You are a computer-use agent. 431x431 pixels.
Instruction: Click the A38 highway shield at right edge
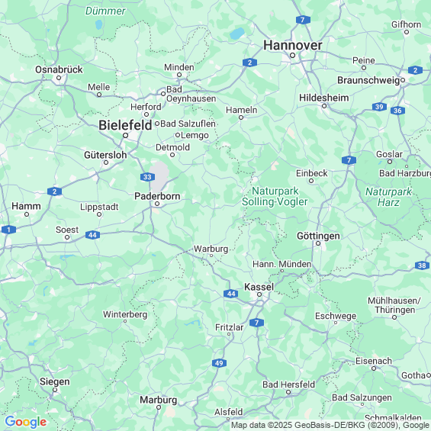coord(422,265)
